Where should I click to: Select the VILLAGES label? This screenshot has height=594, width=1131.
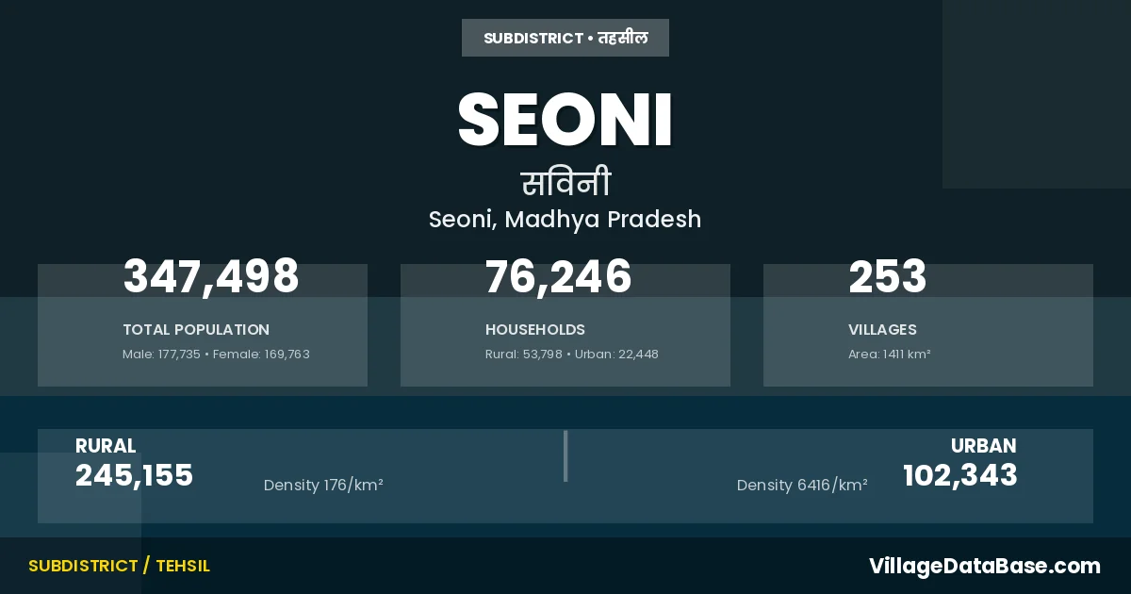882,330
